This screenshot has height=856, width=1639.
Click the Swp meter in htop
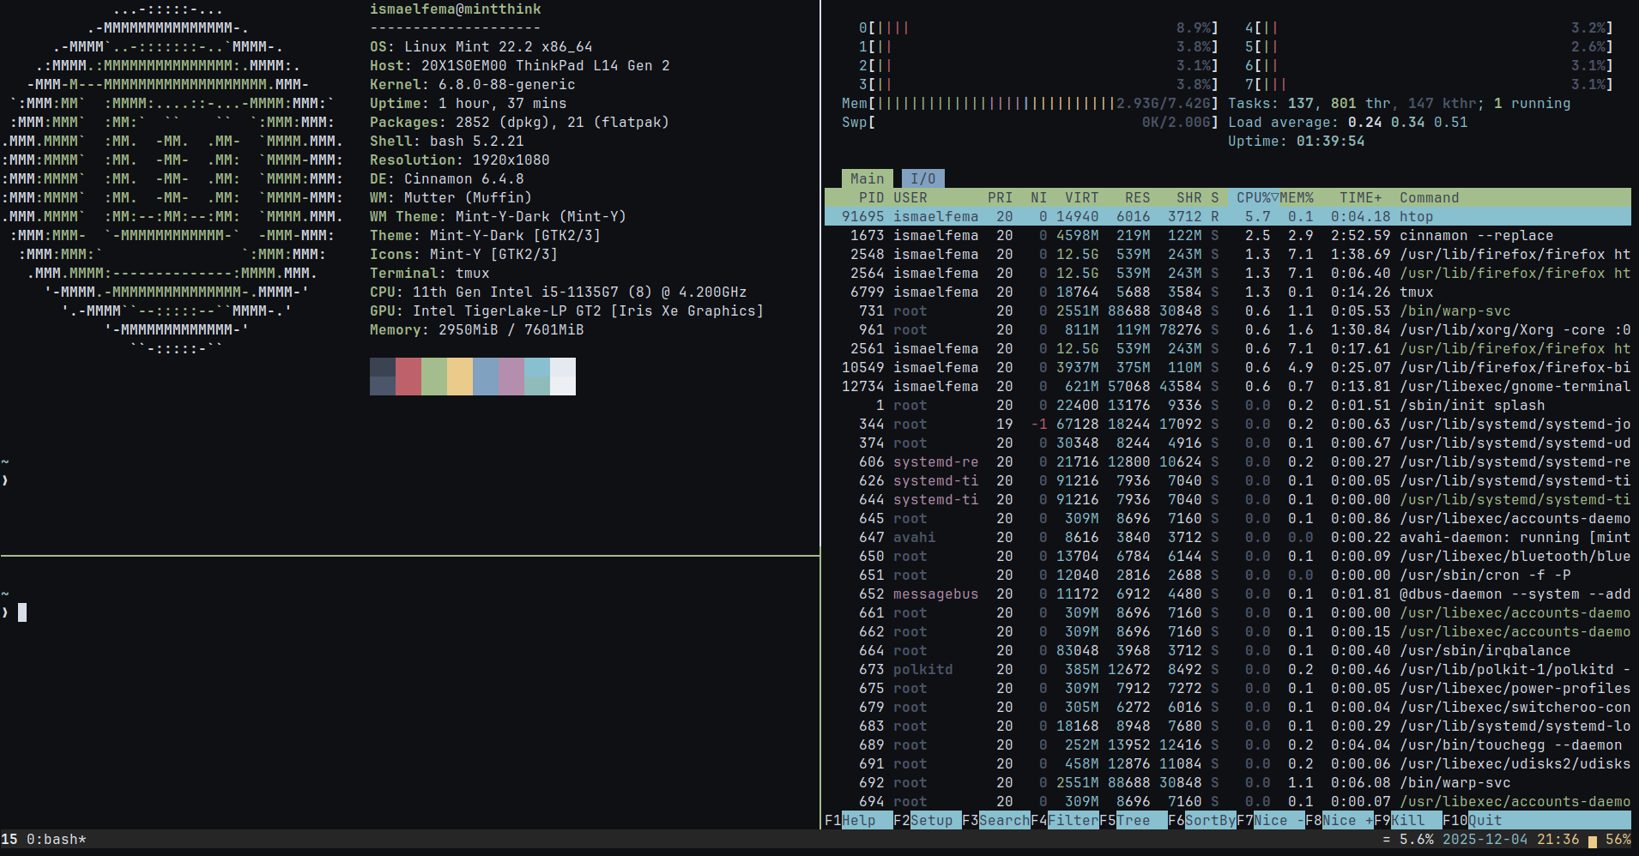pos(987,122)
